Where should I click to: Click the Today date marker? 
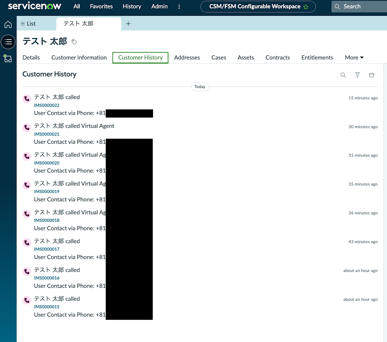click(200, 87)
